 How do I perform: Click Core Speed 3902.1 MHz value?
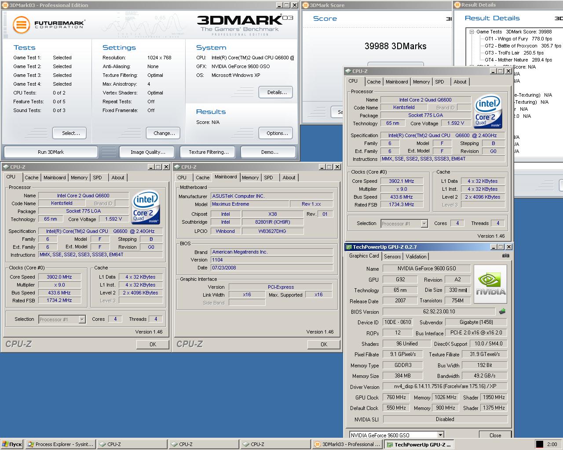pyautogui.click(x=401, y=181)
